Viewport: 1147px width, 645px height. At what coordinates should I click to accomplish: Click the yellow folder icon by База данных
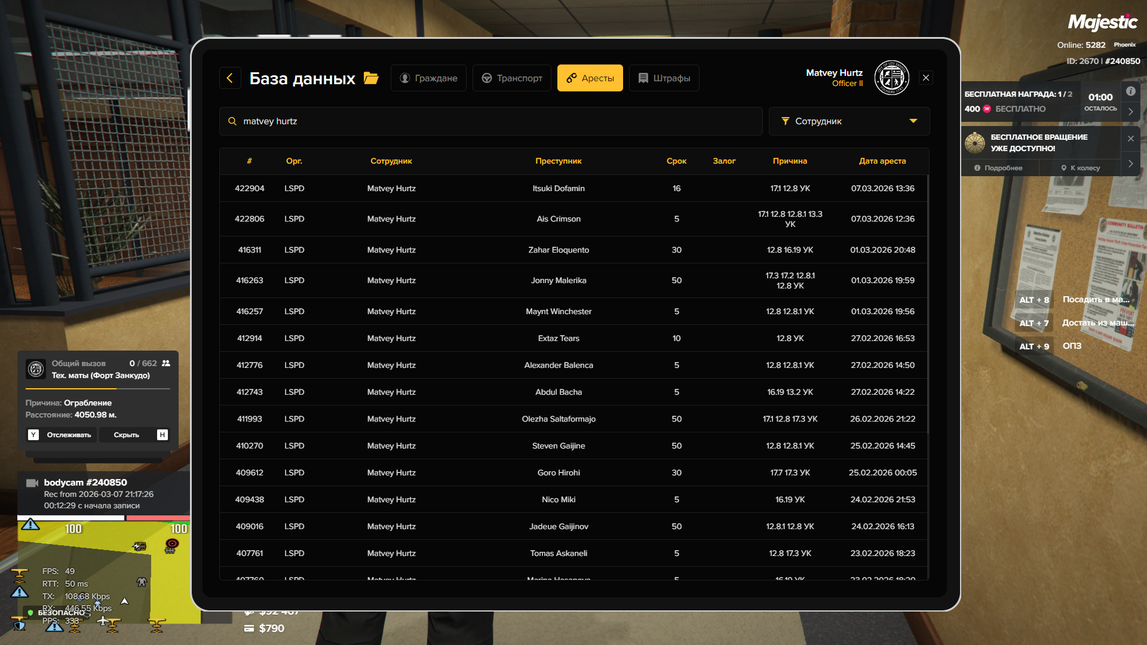(x=371, y=78)
